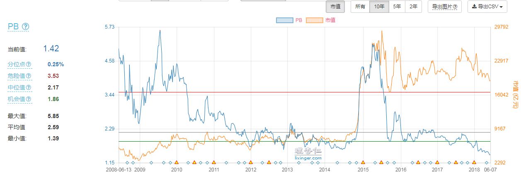Click the orange triangle marker at 2015
Image resolution: width=521 pixels, height=176 pixels.
tap(363, 162)
